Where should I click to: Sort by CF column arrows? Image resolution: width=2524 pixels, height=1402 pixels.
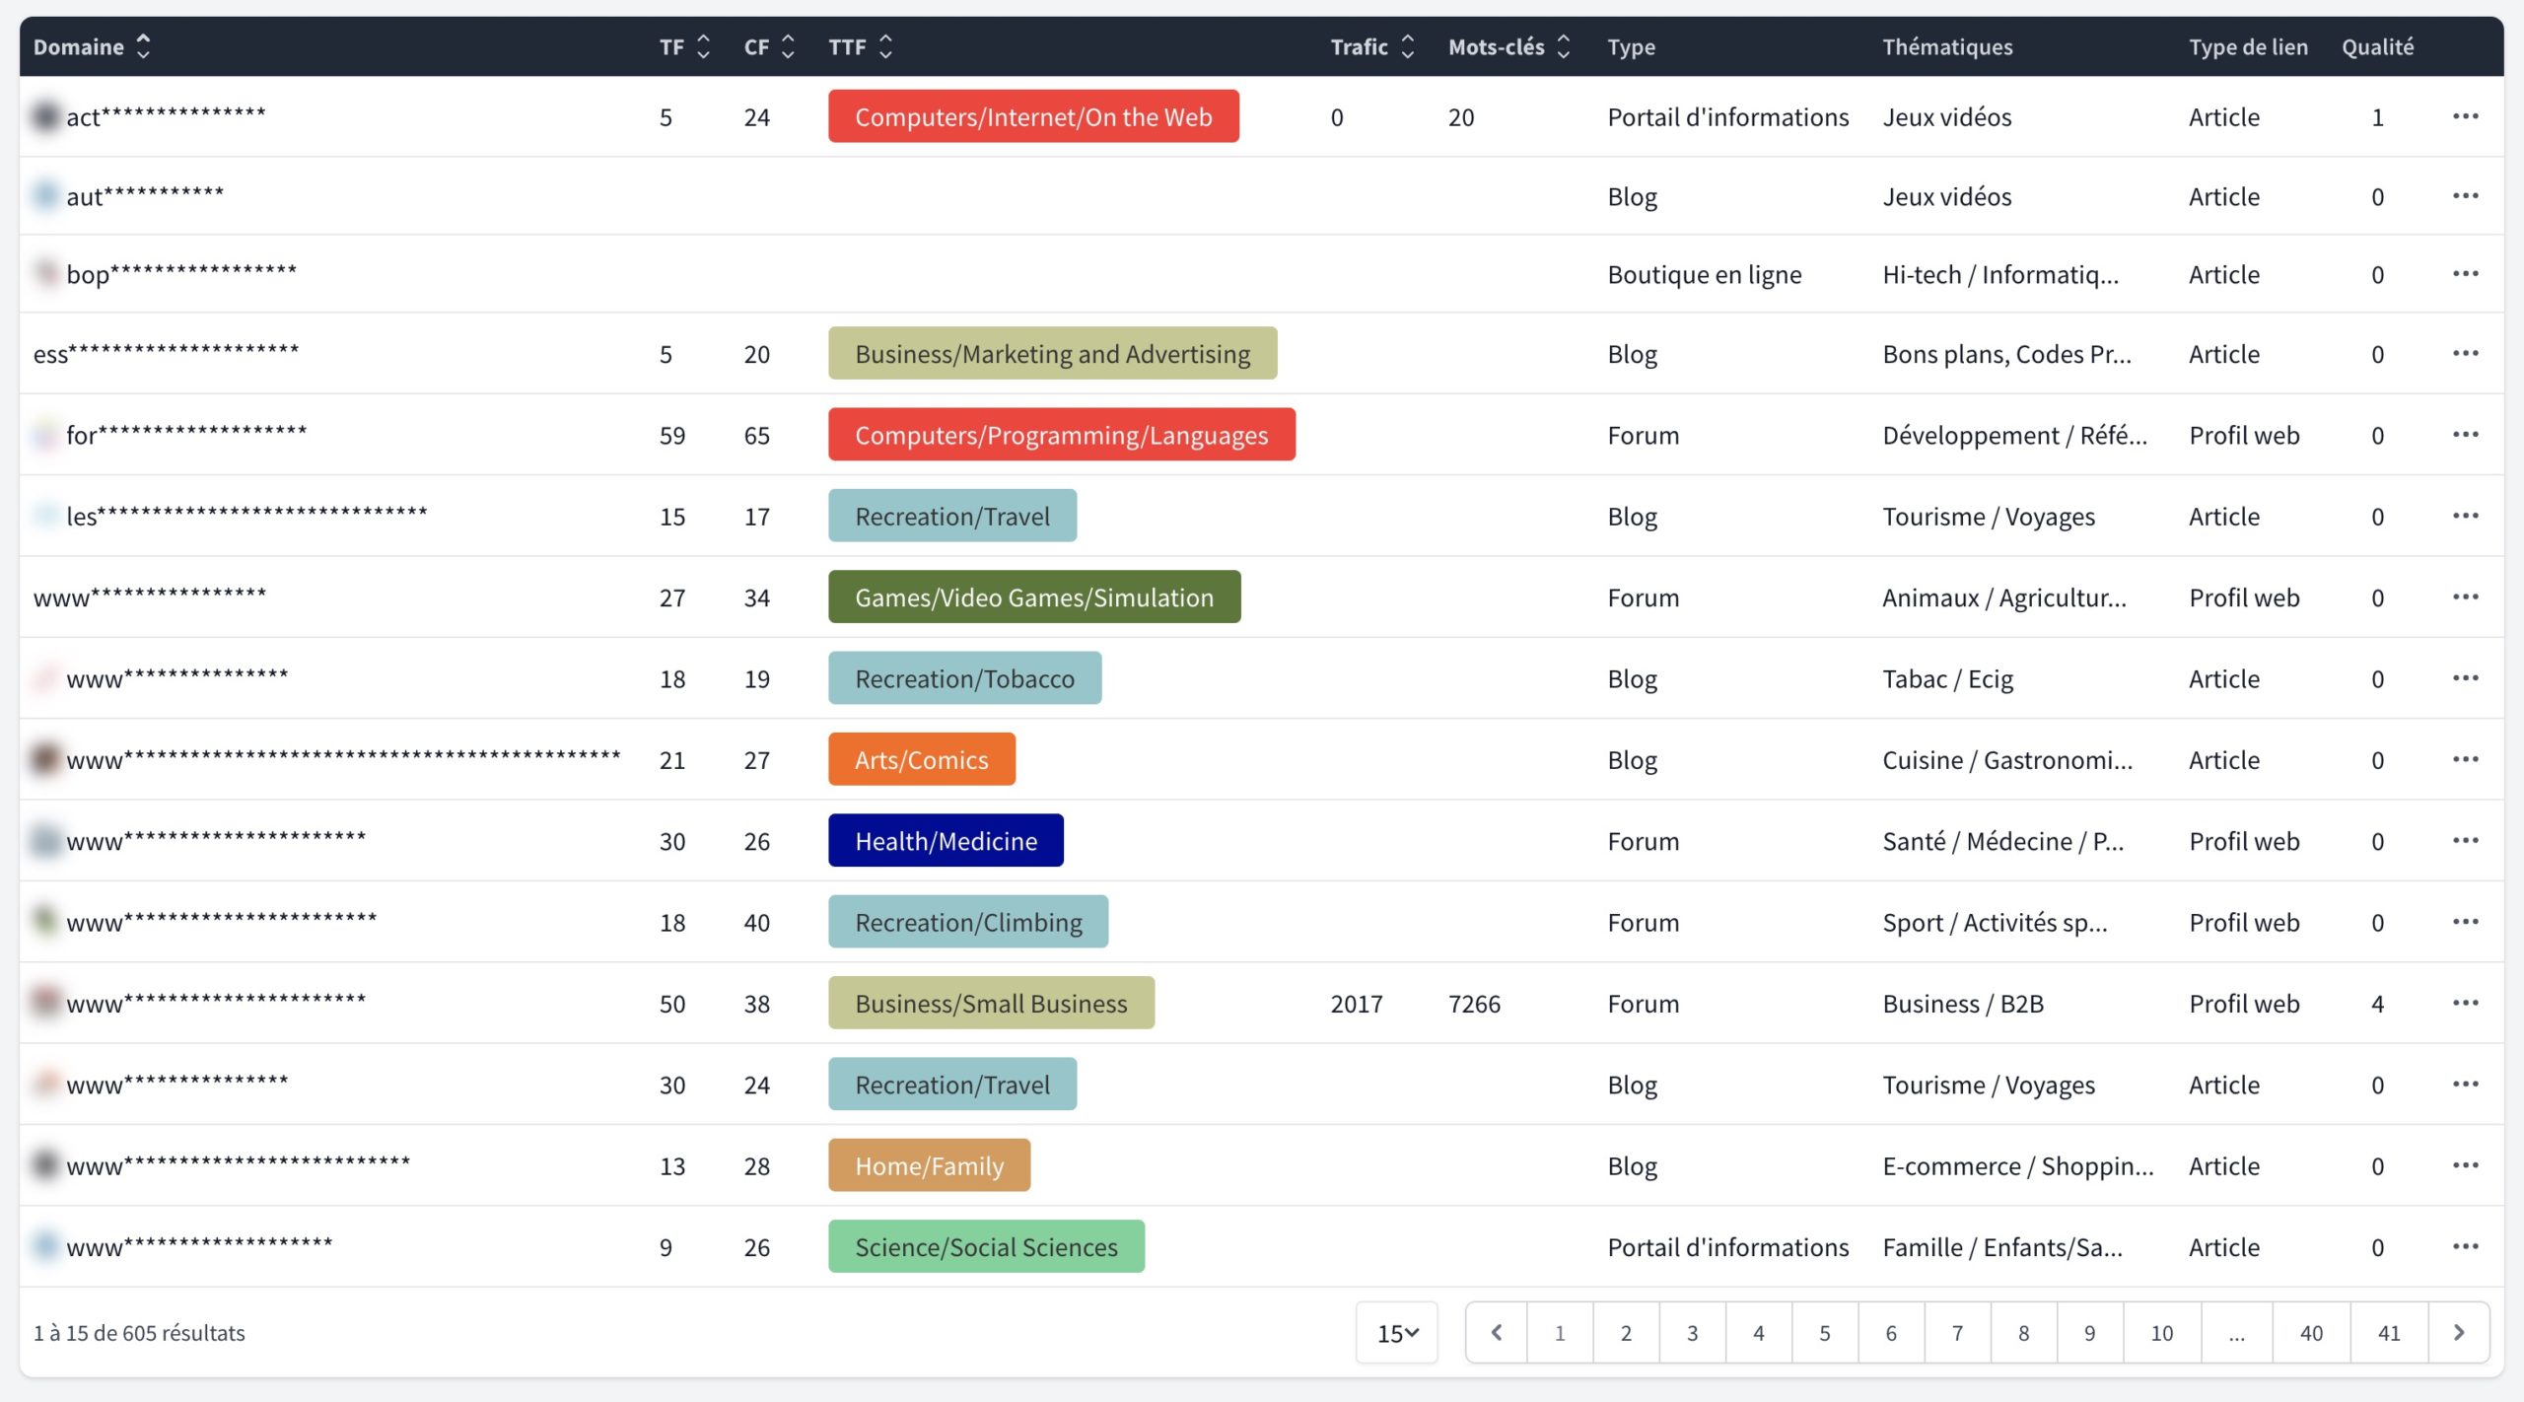(x=788, y=46)
